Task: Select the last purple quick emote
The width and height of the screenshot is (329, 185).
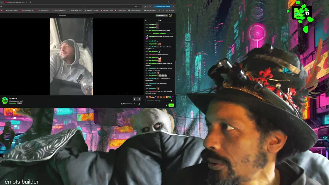Action: coord(172,97)
